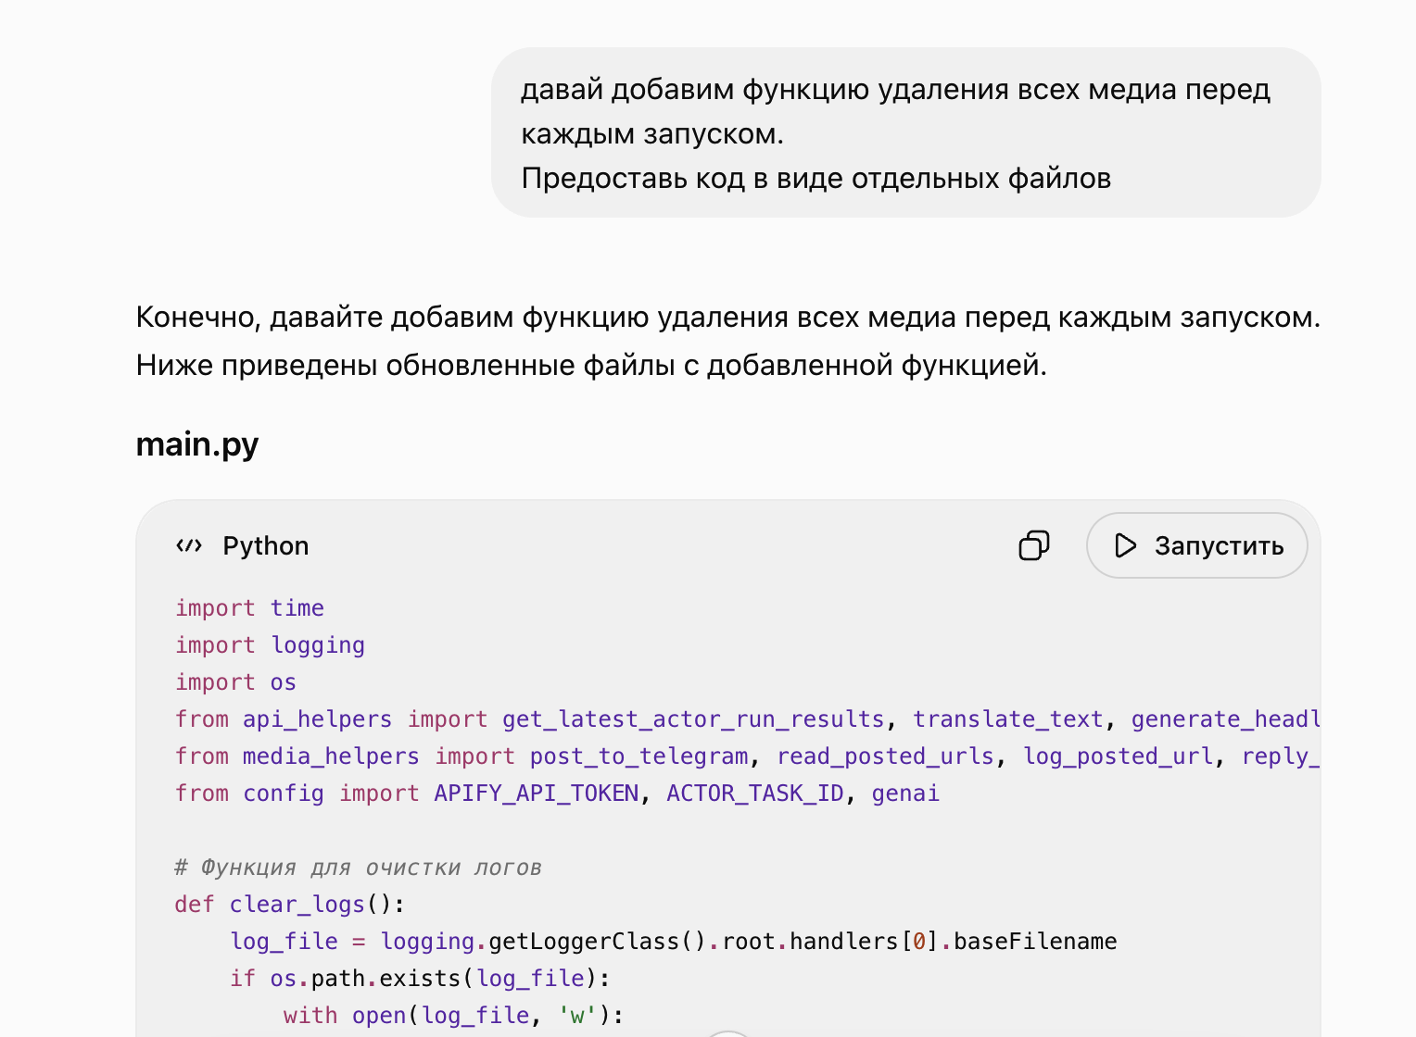Screen dimensions: 1416x1037
Task: Click 'translate_text' in the import line
Action: pyautogui.click(x=1008, y=719)
